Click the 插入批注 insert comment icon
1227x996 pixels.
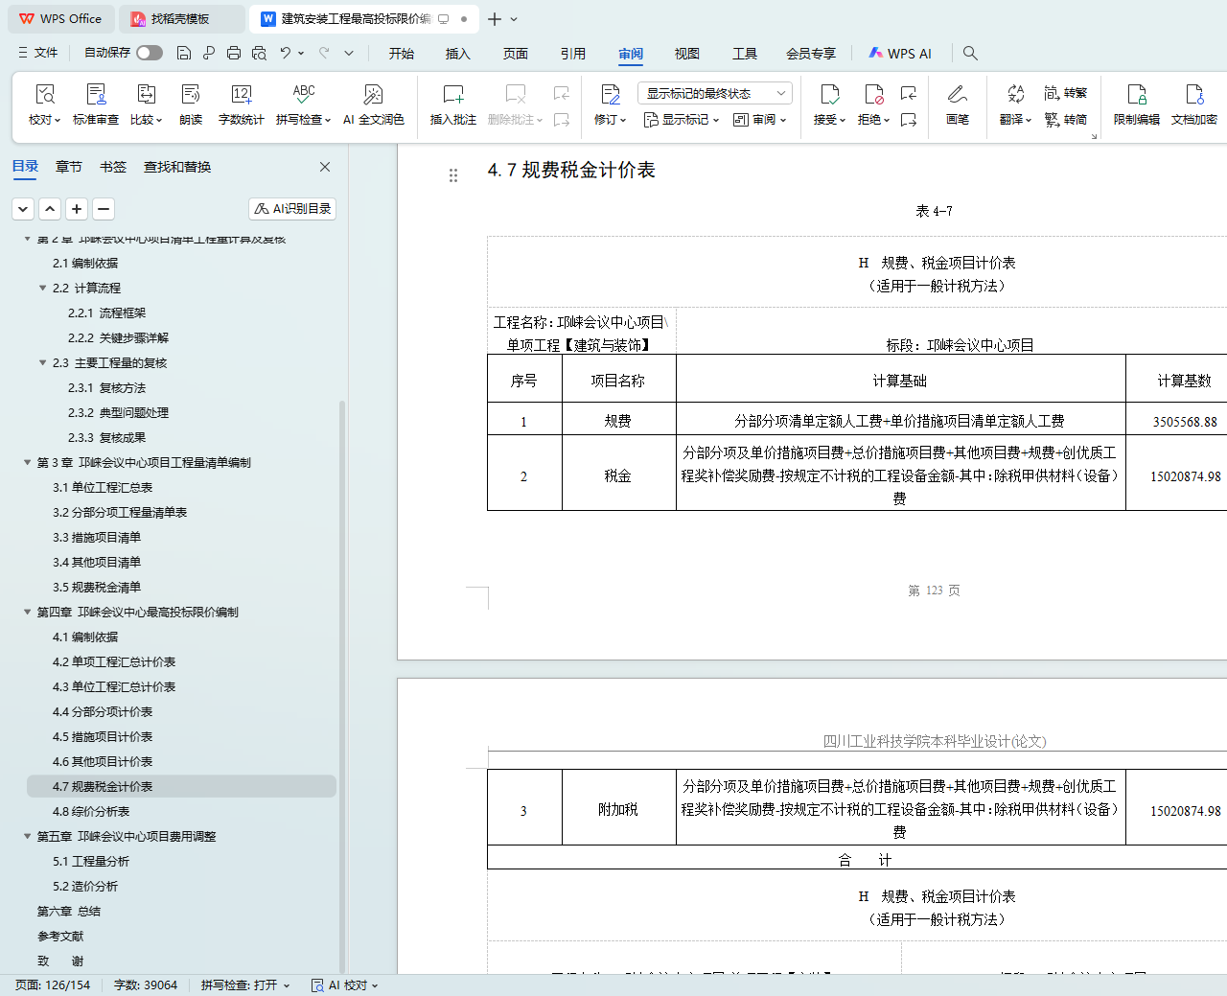point(452,95)
